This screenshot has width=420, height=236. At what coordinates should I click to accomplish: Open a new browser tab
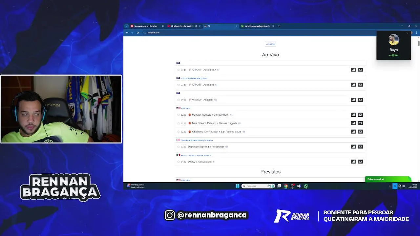click(279, 26)
